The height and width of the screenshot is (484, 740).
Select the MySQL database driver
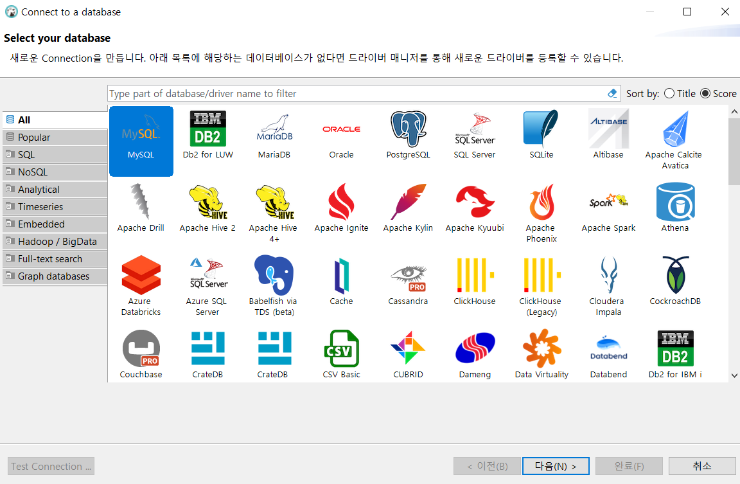point(141,141)
